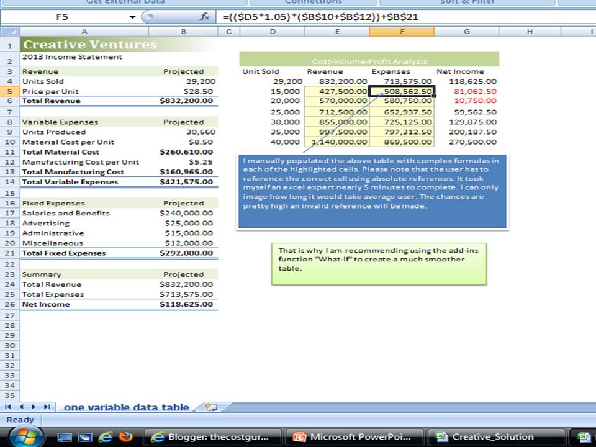Select Salaries and Benefits $240,000.00
596x447 pixels.
[x=183, y=213]
